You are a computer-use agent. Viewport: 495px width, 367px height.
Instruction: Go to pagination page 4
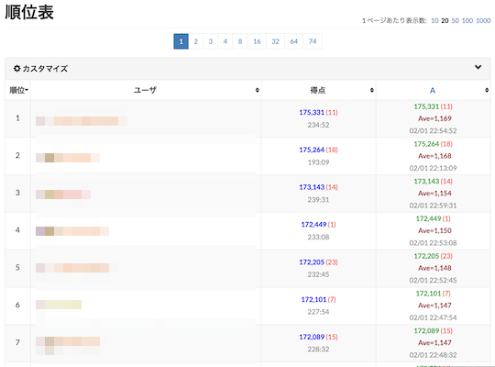pos(225,41)
